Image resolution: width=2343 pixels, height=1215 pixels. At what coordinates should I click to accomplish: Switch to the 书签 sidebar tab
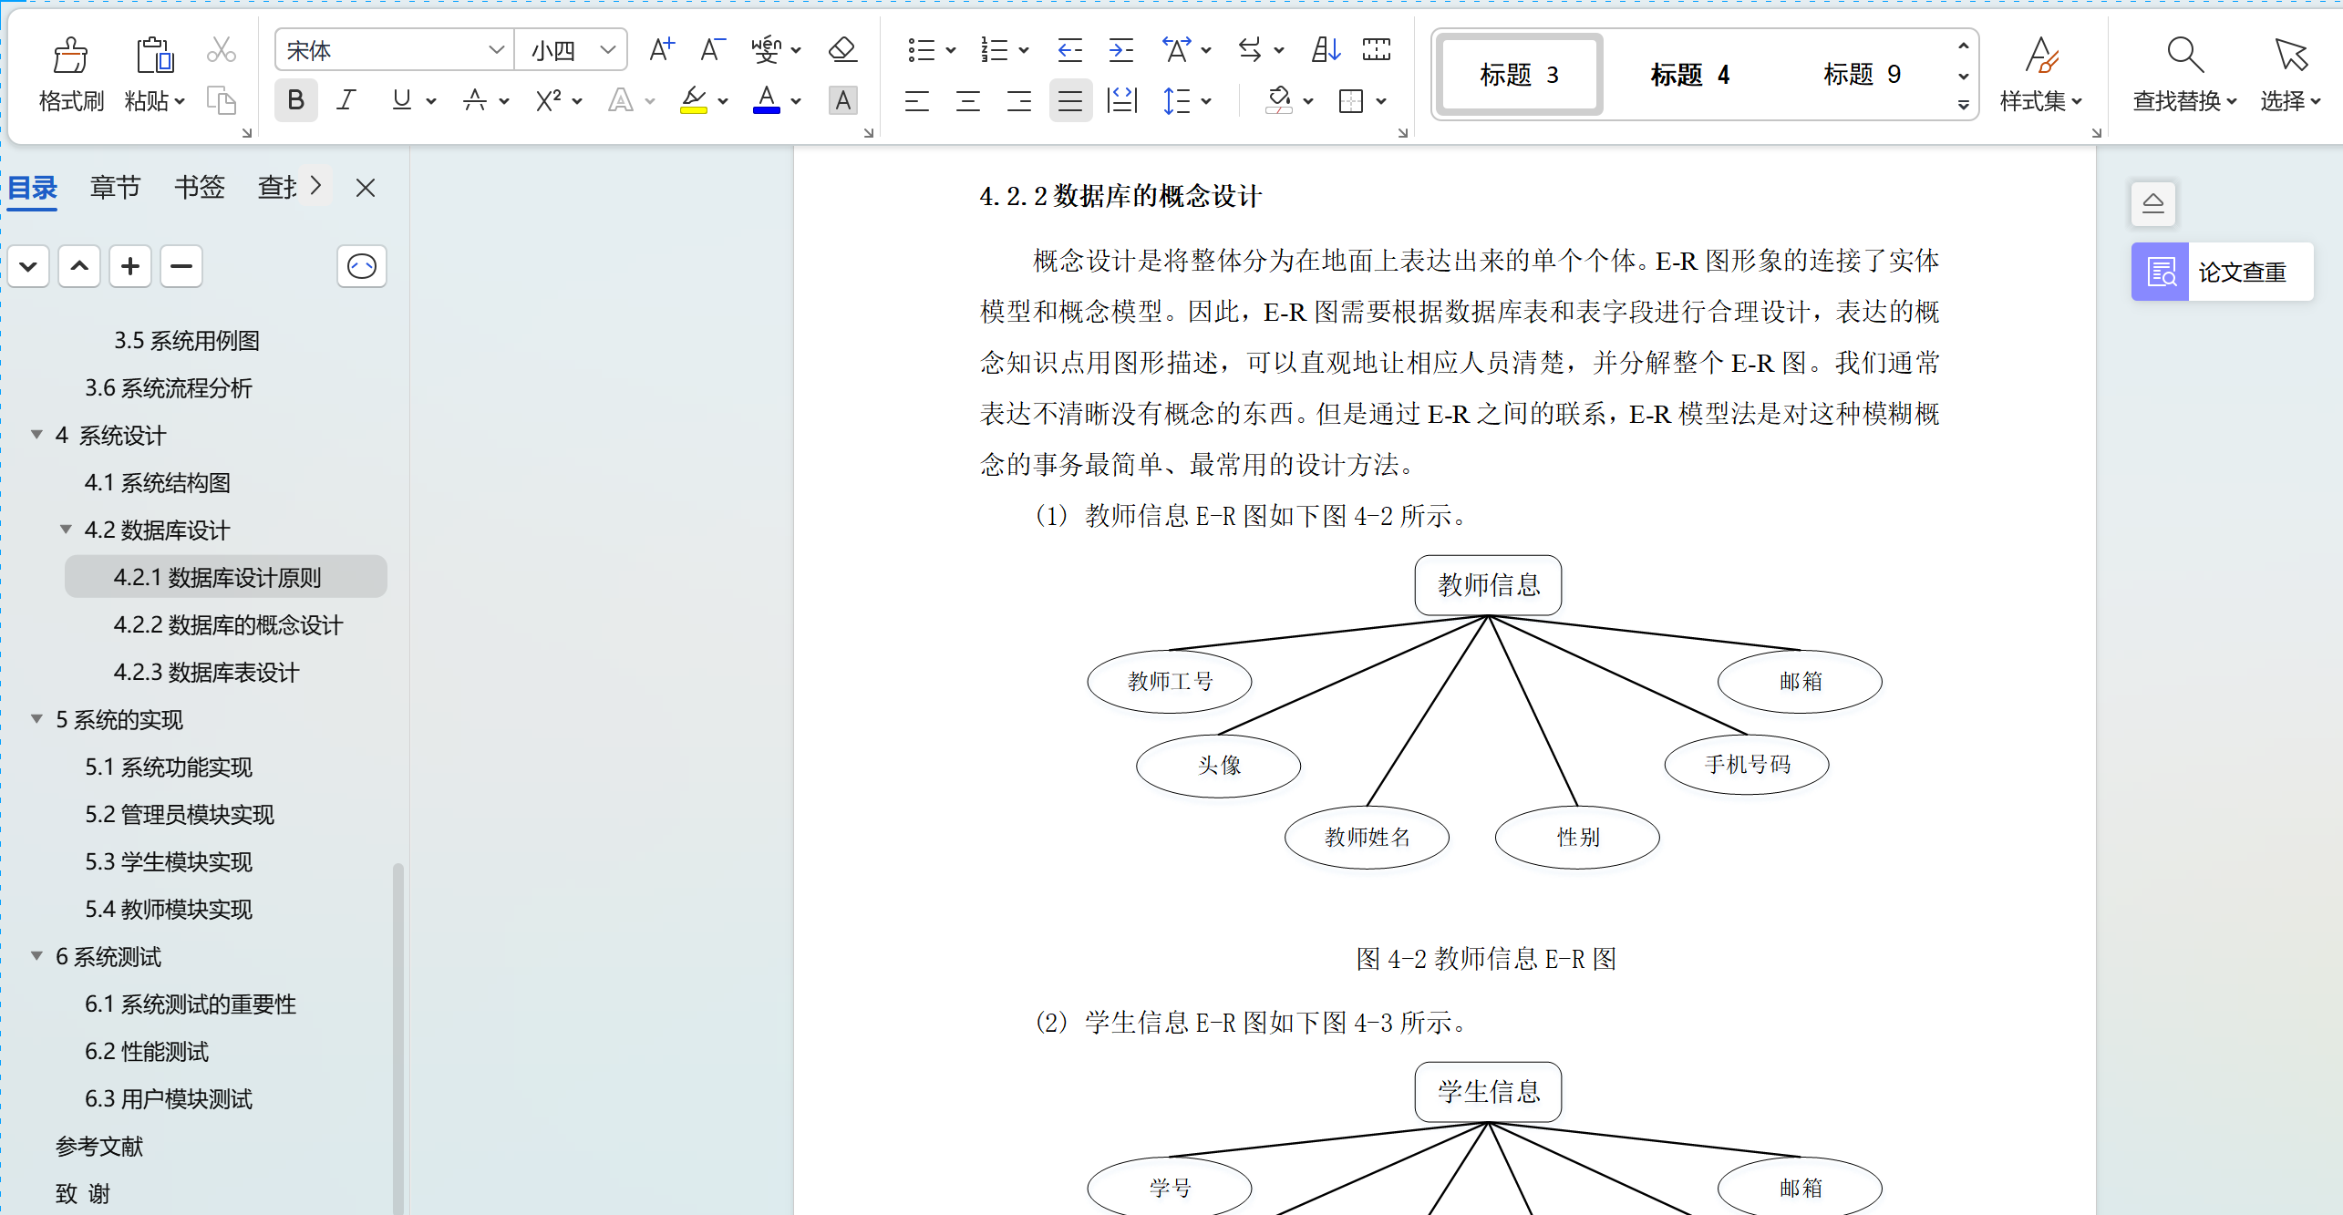[199, 187]
